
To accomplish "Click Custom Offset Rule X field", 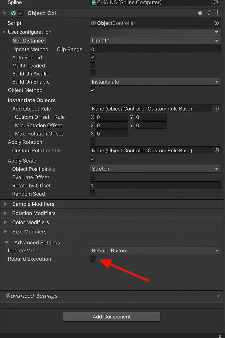I will (112, 117).
